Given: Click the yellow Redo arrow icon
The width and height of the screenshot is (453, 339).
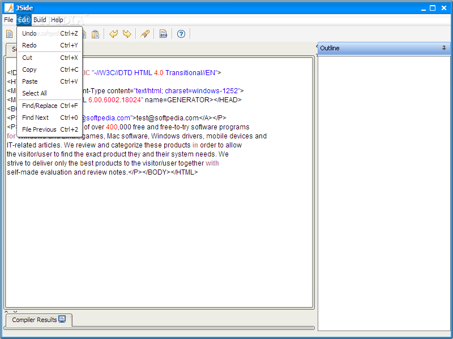Looking at the screenshot, I should (127, 34).
